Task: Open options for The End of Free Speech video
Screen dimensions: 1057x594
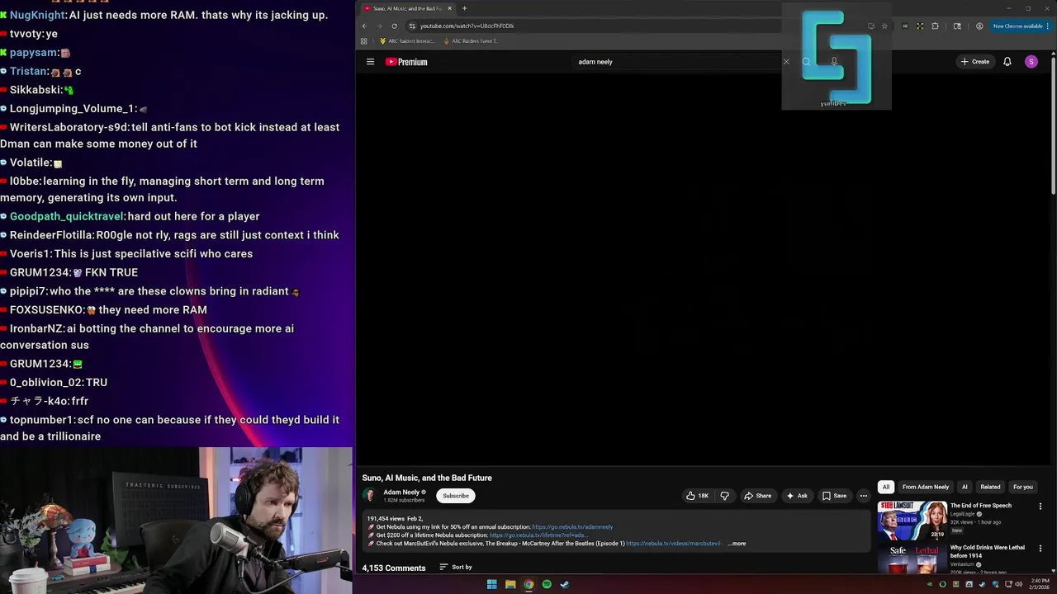Action: tap(1040, 507)
